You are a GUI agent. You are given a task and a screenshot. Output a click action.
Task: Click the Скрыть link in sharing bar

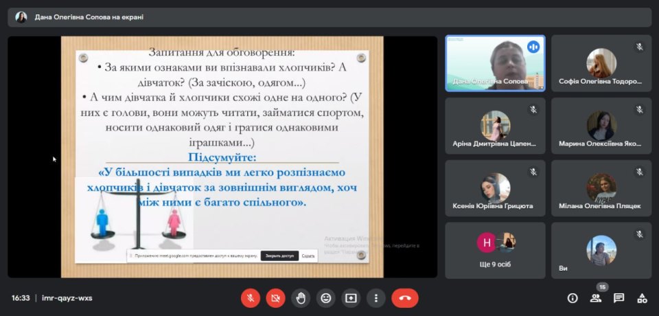pyautogui.click(x=308, y=256)
